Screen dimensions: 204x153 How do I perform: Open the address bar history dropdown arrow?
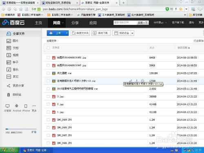(x=186, y=9)
